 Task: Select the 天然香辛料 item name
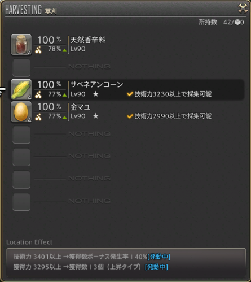[x=88, y=40]
